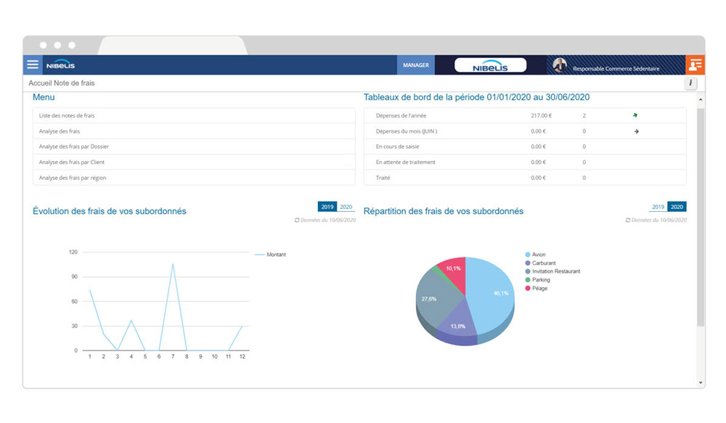Toggle Avion legend color in pie chart
Screen dimensions: 726x423
(x=527, y=255)
